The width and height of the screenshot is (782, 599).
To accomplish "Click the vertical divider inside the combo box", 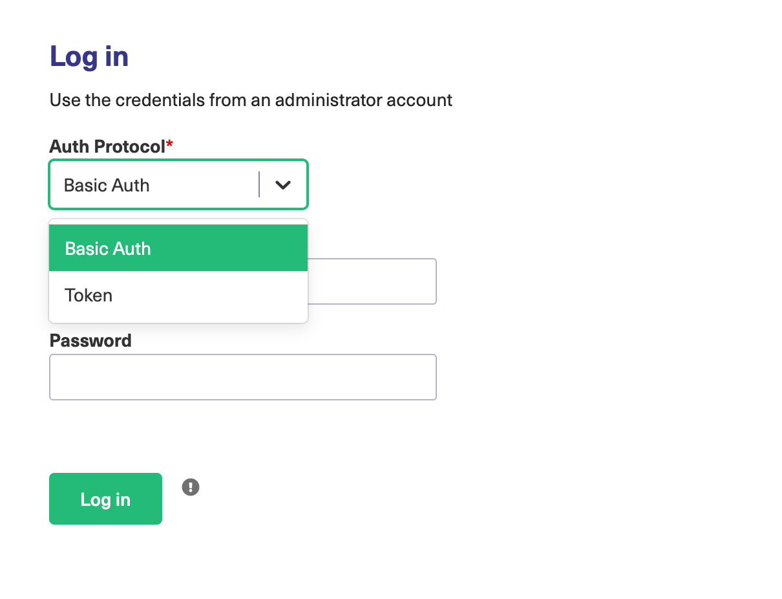I will pyautogui.click(x=259, y=185).
